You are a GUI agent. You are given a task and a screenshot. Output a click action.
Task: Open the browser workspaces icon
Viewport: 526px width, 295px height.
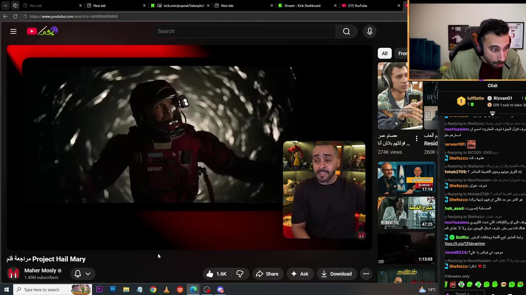(15, 5)
